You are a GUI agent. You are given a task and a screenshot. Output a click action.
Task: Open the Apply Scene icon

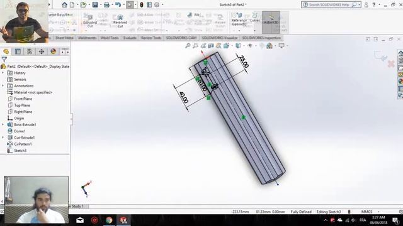click(270, 46)
